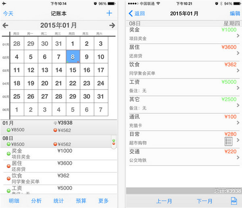
Task: Select day 12 in the calendar
Action: [31, 70]
